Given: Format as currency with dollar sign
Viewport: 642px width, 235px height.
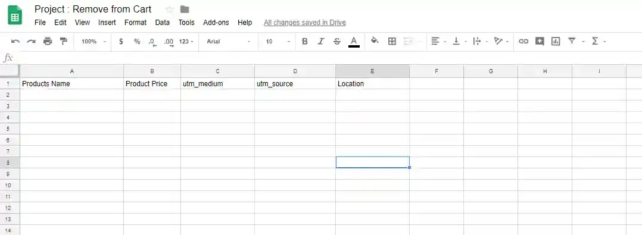Looking at the screenshot, I should tap(121, 41).
